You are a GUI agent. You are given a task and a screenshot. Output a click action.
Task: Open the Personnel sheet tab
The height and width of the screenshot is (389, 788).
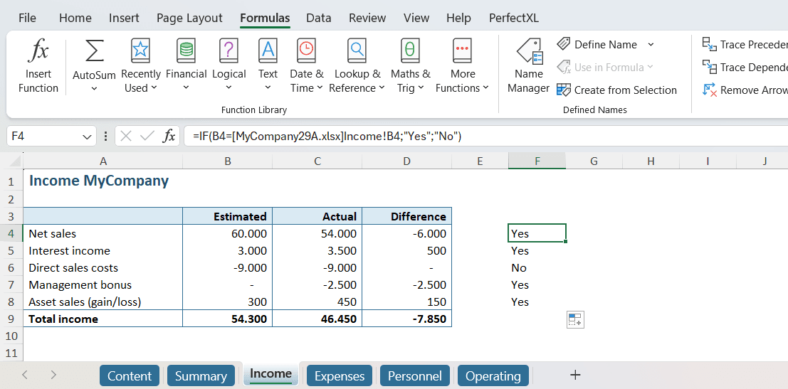coord(415,376)
